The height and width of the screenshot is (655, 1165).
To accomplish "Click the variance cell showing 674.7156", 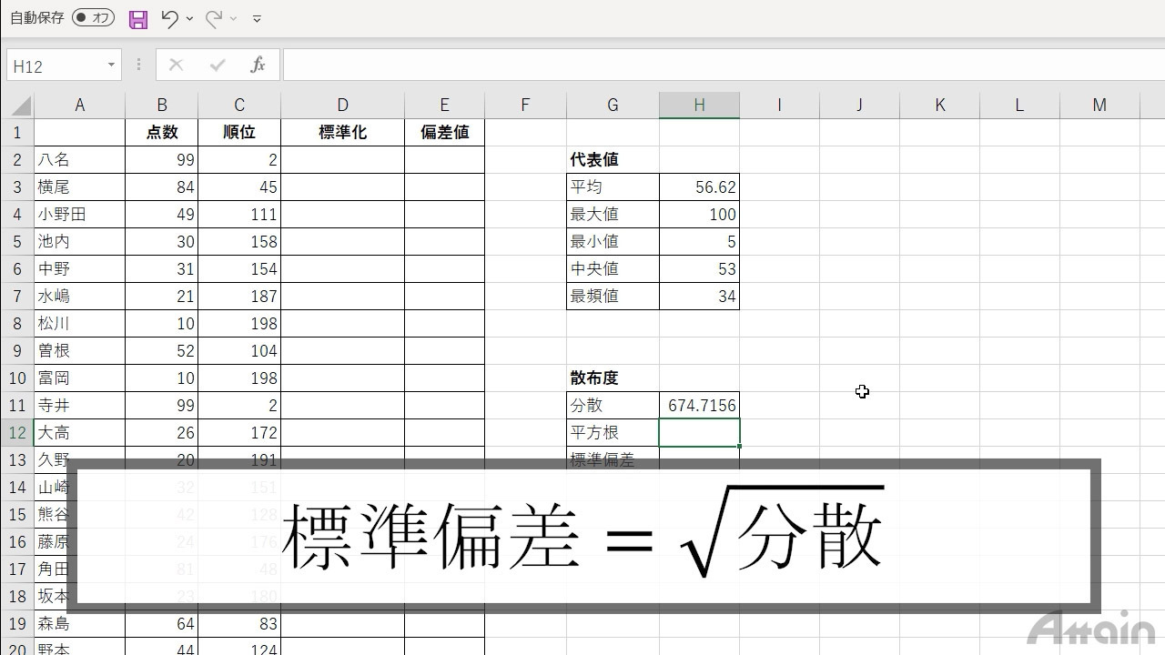I will pos(699,406).
